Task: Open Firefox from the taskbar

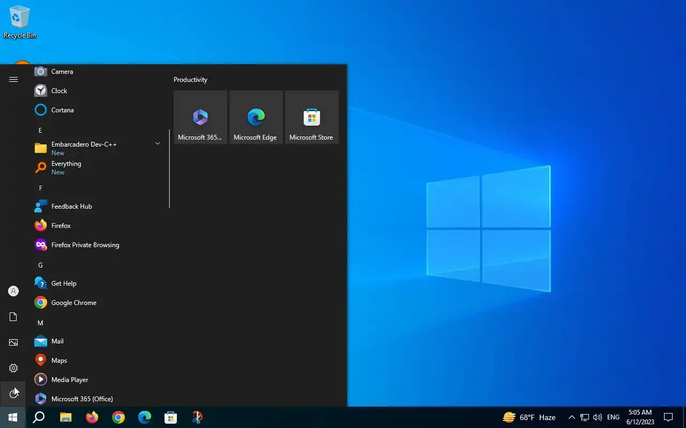Action: [x=92, y=417]
